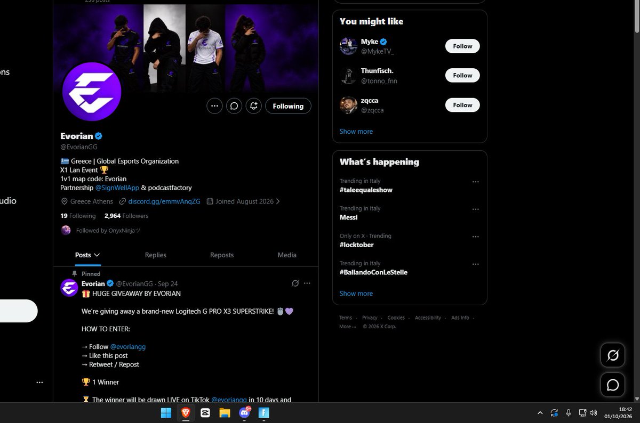Open the Fortnite taskbar app icon
640x423 pixels.
coord(264,412)
